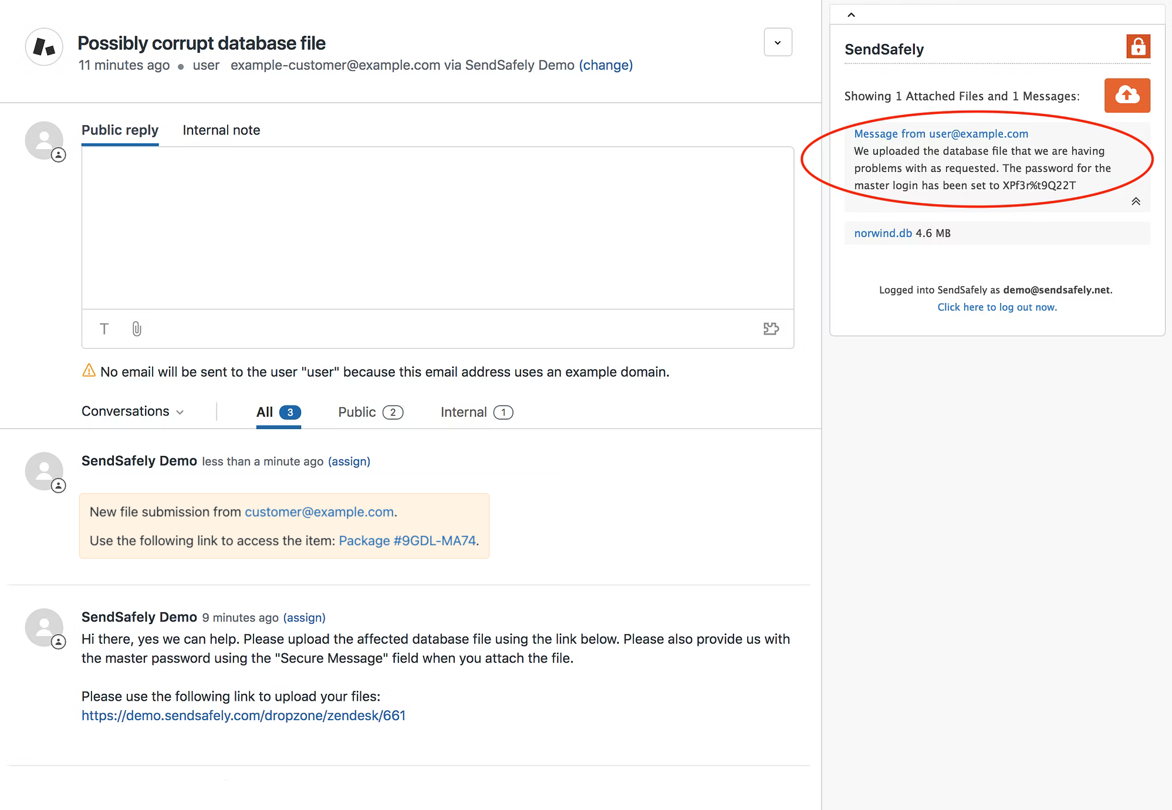Download the norwind.db attachment
This screenshot has width=1172, height=810.
[x=882, y=233]
